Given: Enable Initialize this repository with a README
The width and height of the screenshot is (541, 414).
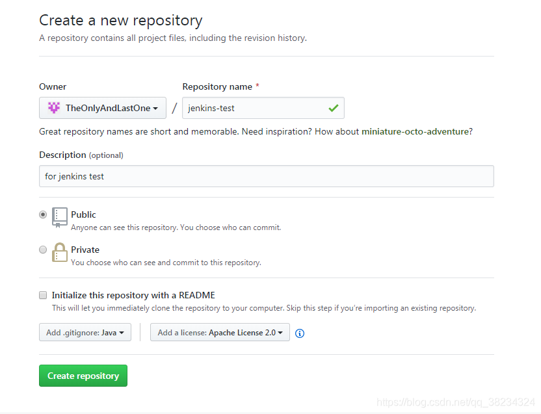Looking at the screenshot, I should [x=43, y=295].
